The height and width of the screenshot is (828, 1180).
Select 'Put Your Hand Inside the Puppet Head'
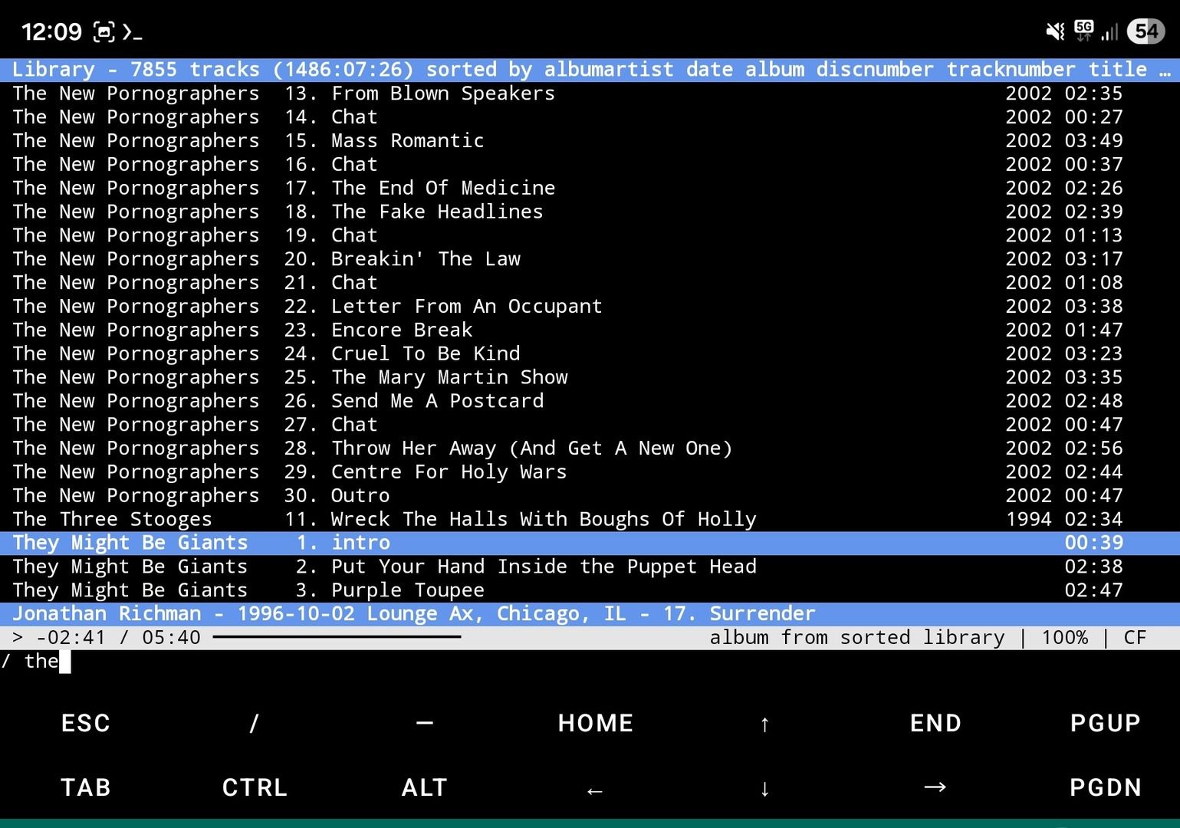point(590,567)
